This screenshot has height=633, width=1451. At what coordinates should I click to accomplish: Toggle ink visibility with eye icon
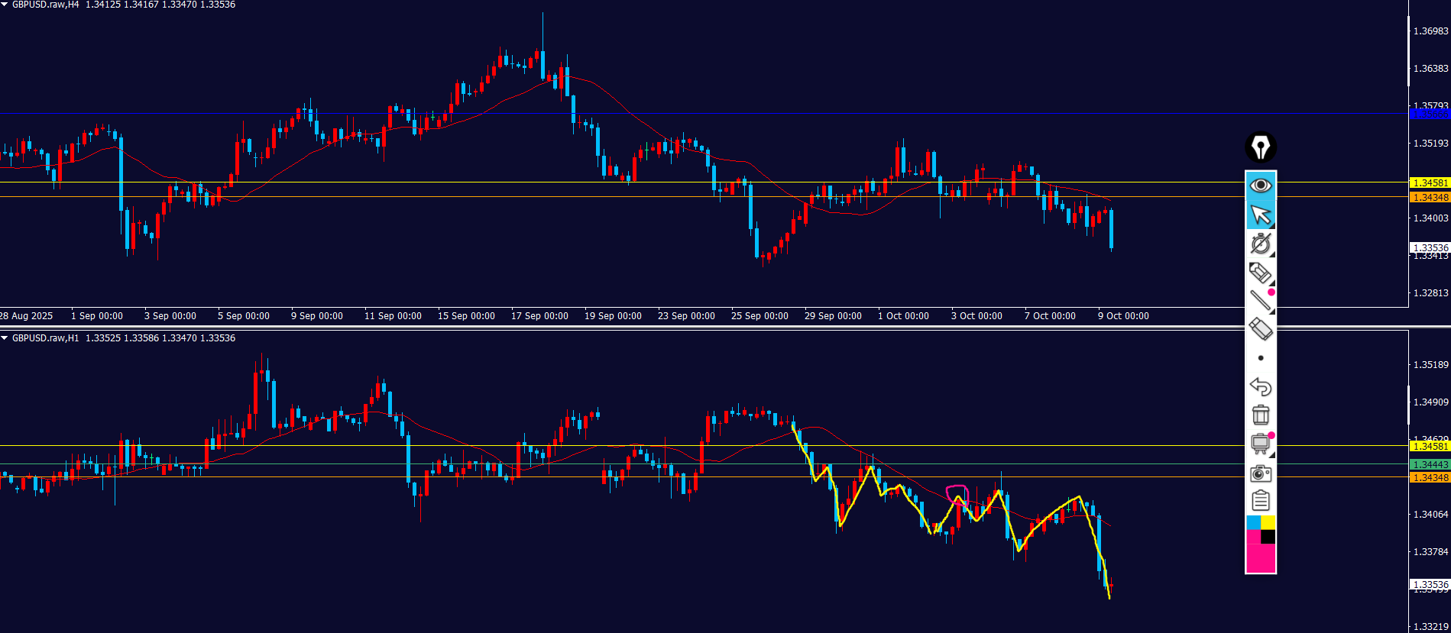[1260, 185]
